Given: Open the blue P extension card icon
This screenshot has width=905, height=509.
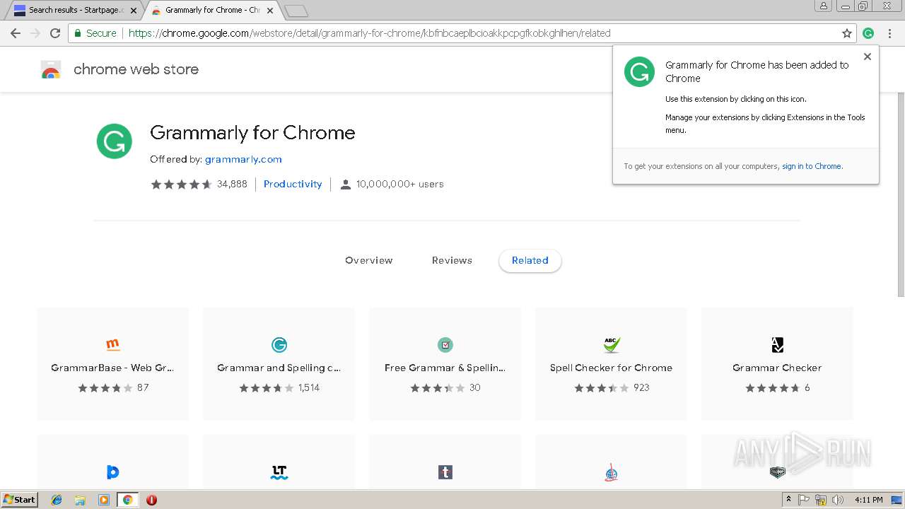Looking at the screenshot, I should (112, 472).
